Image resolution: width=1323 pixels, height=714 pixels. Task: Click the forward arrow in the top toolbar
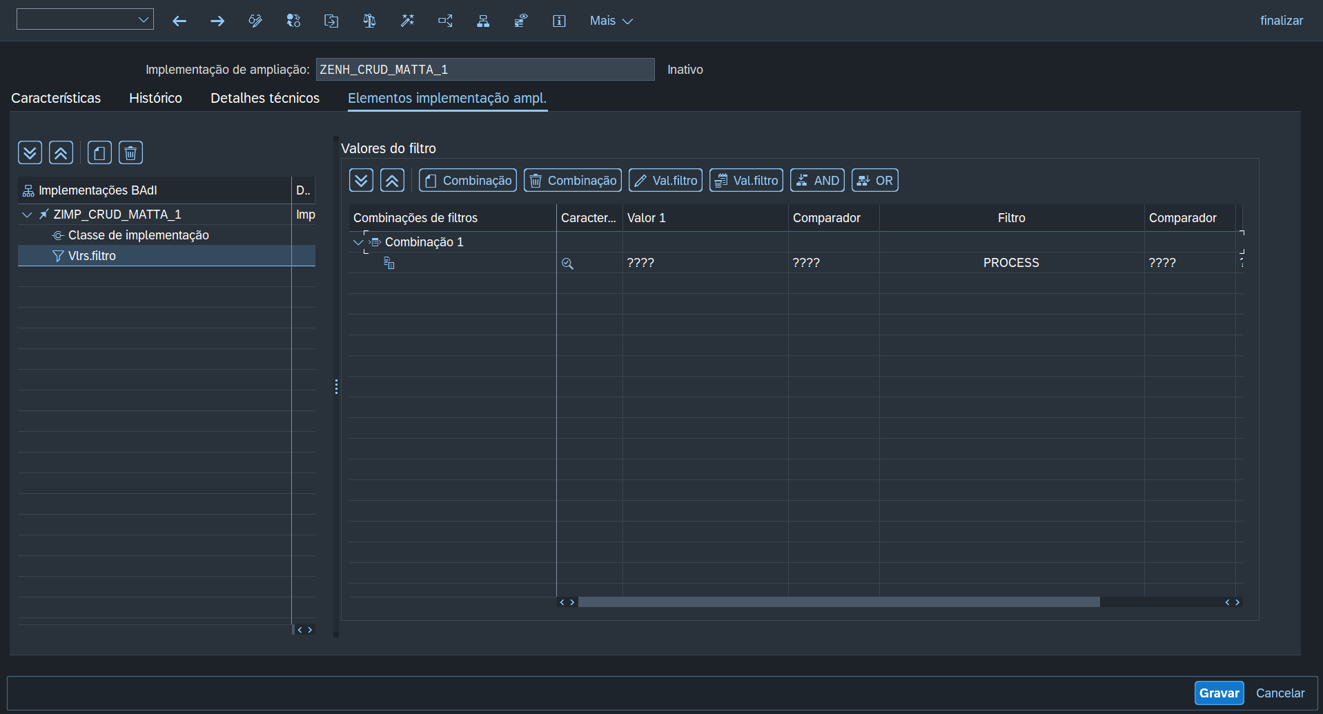point(217,21)
